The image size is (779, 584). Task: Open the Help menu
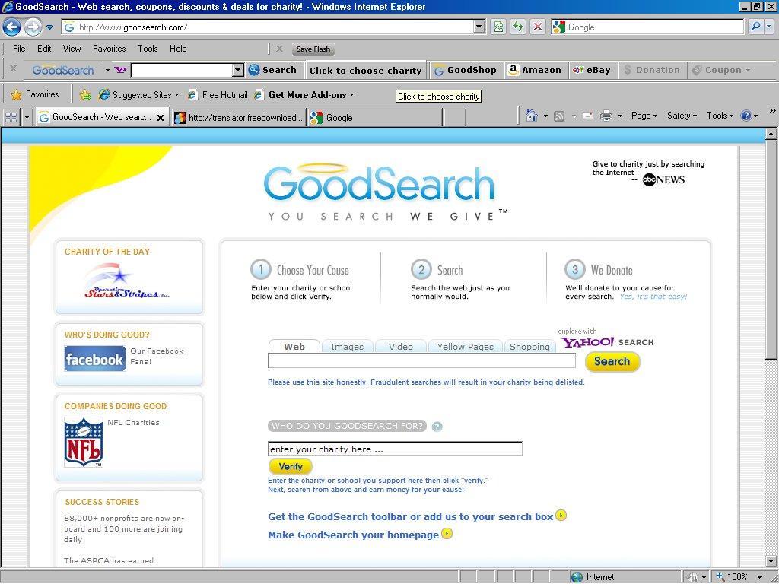coord(178,49)
